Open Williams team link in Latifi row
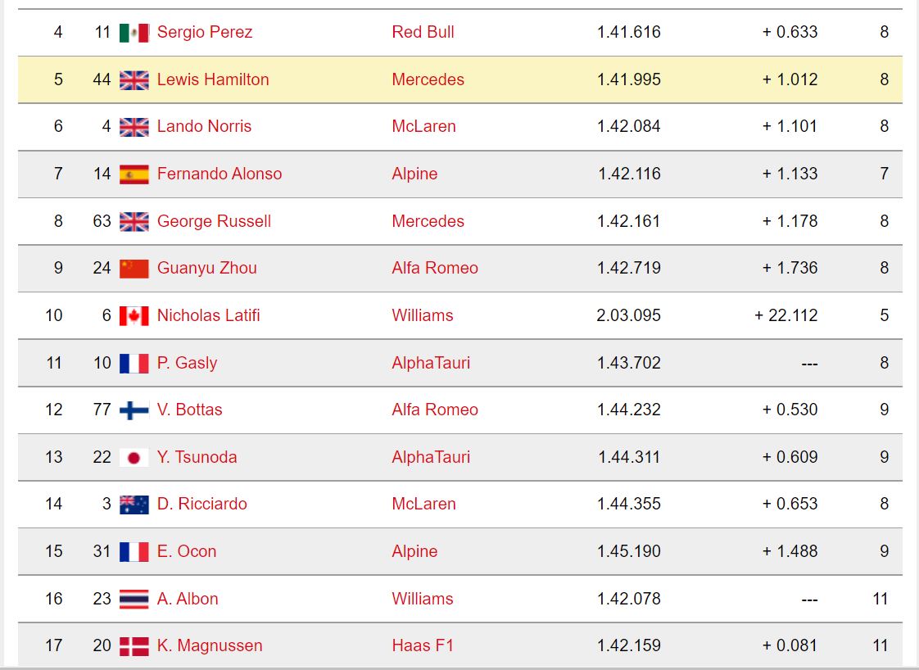The height and width of the screenshot is (670, 919). tap(422, 315)
